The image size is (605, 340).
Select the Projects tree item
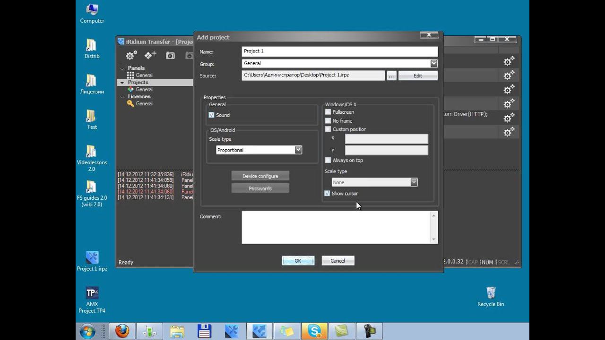click(138, 82)
